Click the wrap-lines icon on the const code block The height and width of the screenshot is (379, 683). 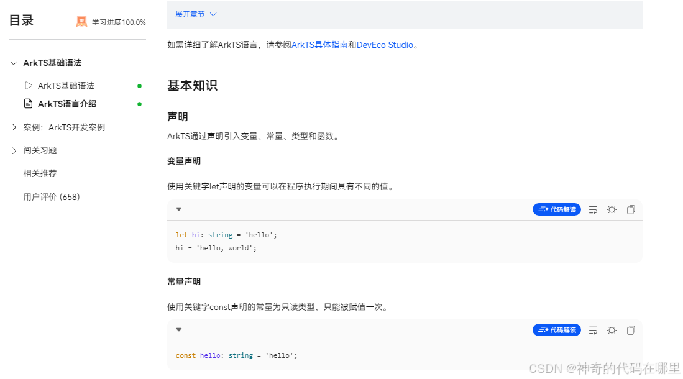pos(592,330)
